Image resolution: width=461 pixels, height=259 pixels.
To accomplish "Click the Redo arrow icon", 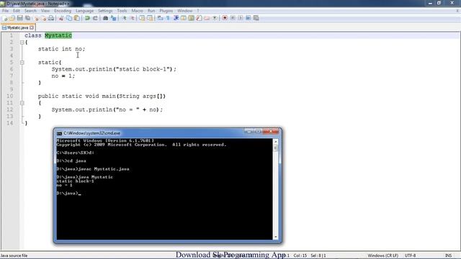I will tap(95, 18).
